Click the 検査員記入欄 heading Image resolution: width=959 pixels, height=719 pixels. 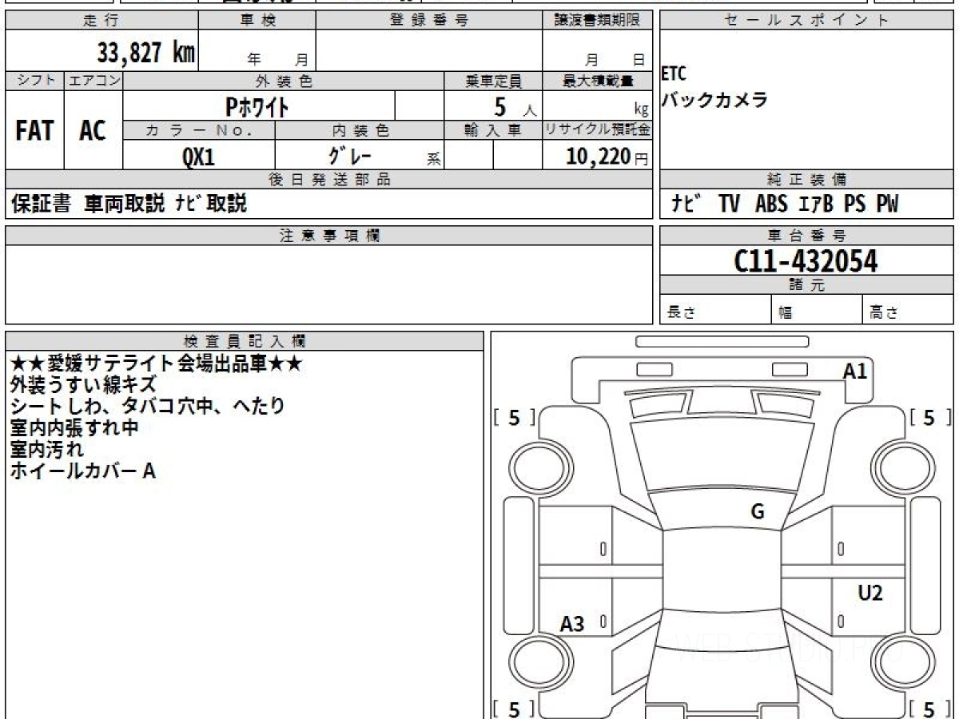(x=245, y=341)
